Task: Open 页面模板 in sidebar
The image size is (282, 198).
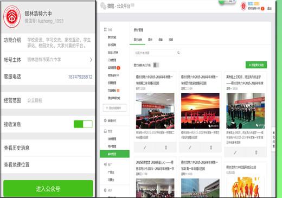Action: 112,91
